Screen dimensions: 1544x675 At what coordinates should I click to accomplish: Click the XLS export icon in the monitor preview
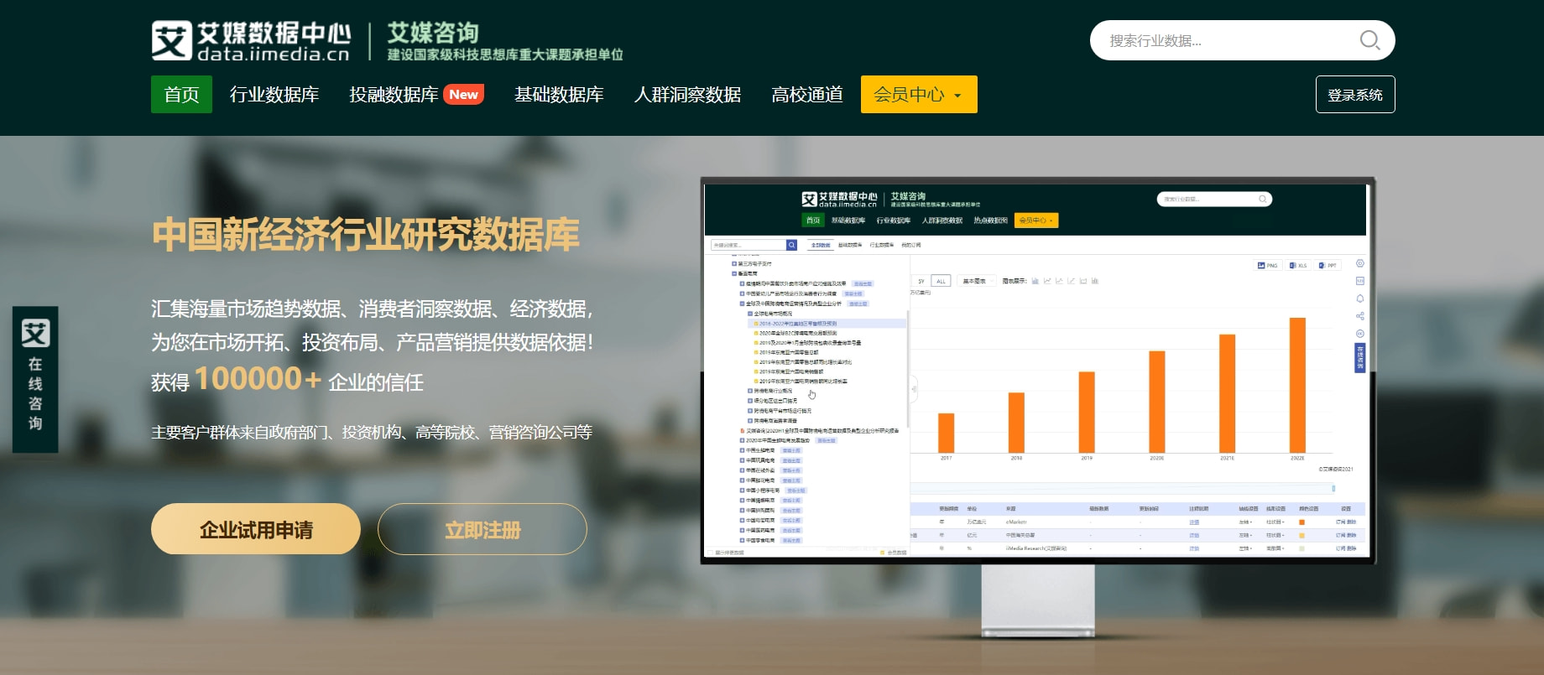pos(1298,266)
